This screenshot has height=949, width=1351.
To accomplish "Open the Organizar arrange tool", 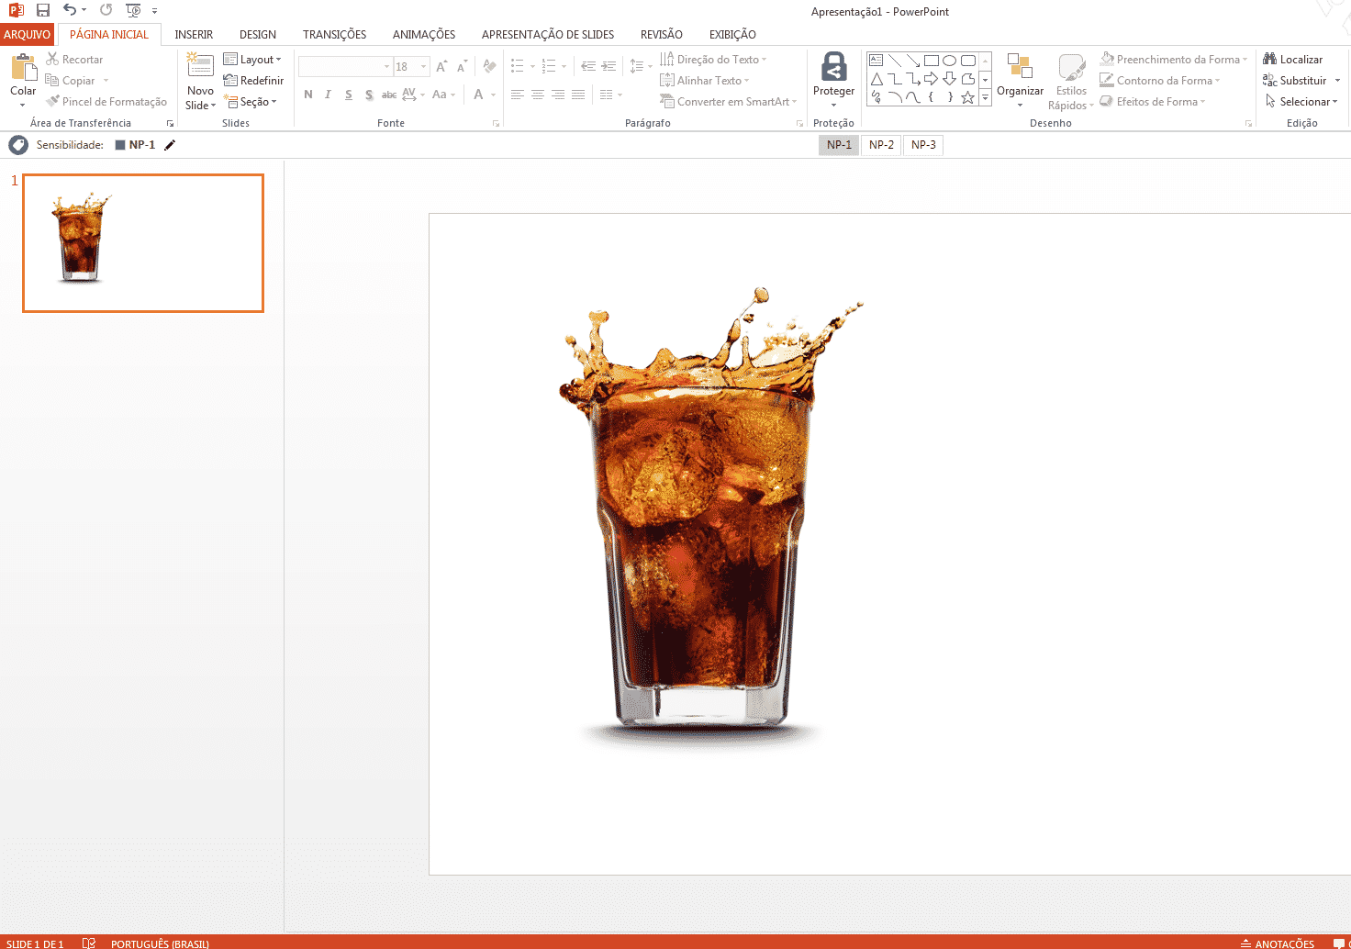I will tap(1020, 80).
